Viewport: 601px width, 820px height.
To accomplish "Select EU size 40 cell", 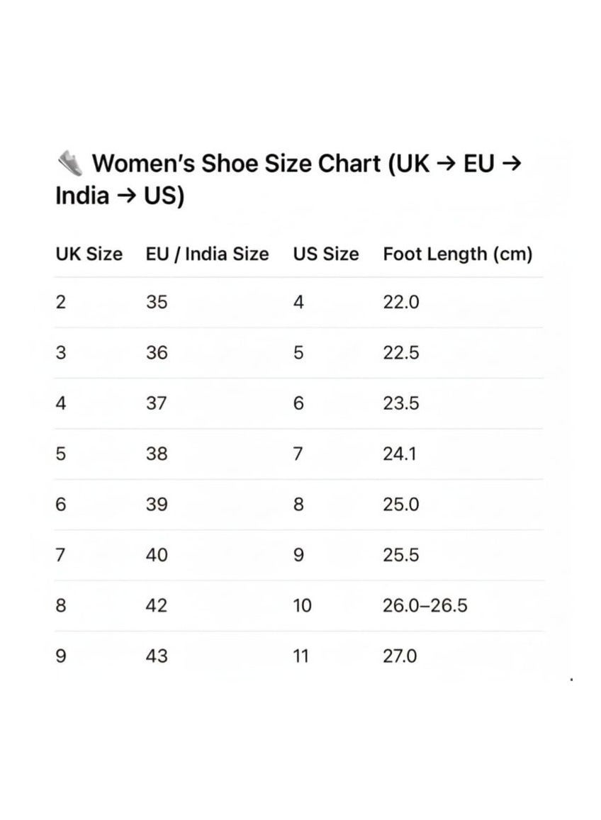I will (157, 555).
